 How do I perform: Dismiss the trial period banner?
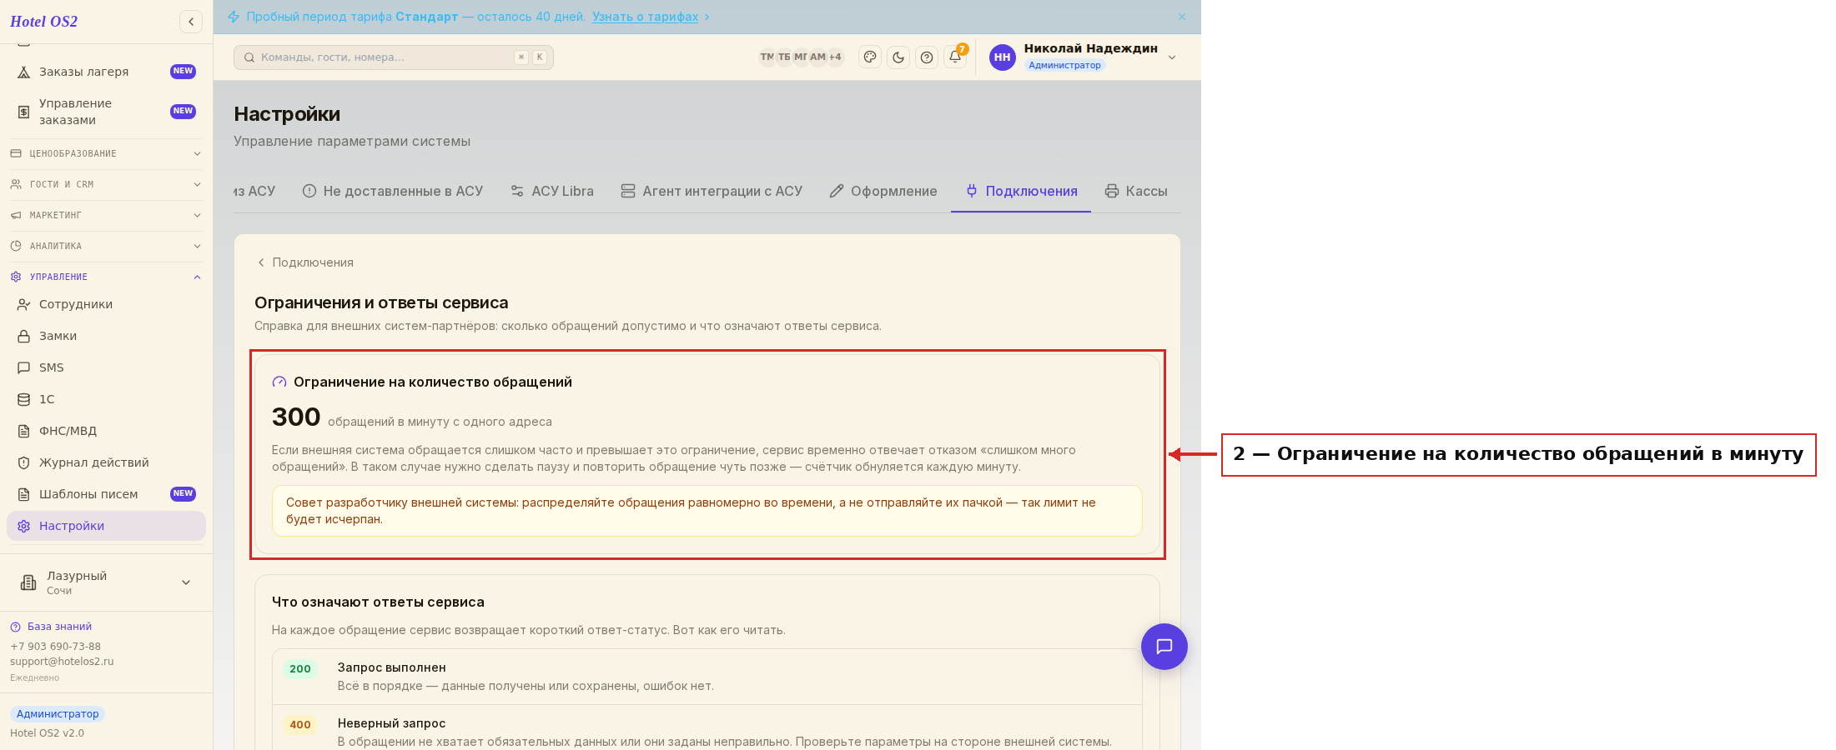click(x=1182, y=17)
